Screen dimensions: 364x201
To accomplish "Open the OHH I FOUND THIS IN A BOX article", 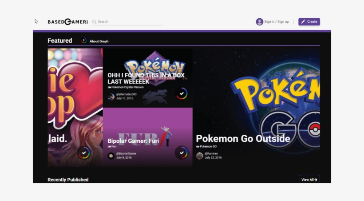I will click(146, 78).
